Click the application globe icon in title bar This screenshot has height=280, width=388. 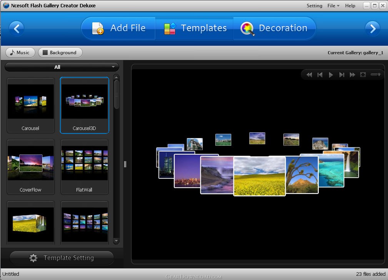[6, 5]
